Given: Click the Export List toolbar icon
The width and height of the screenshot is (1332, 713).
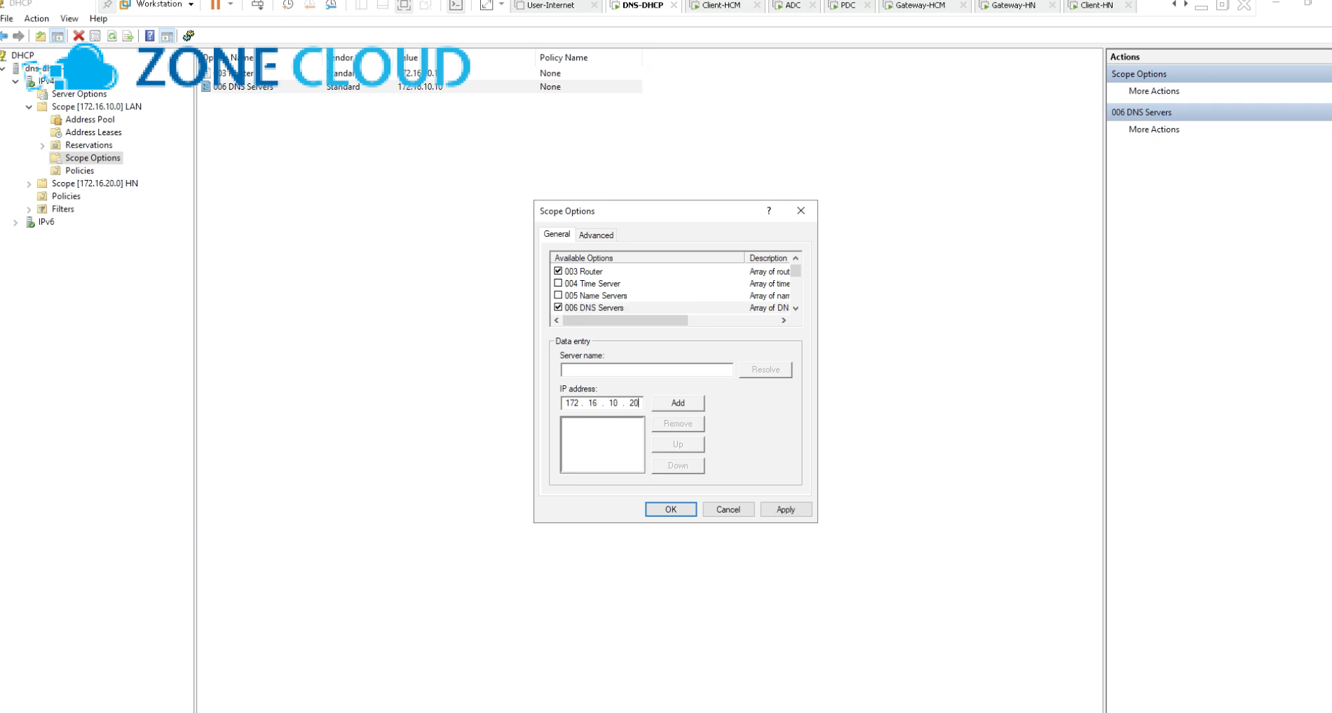Looking at the screenshot, I should 128,36.
